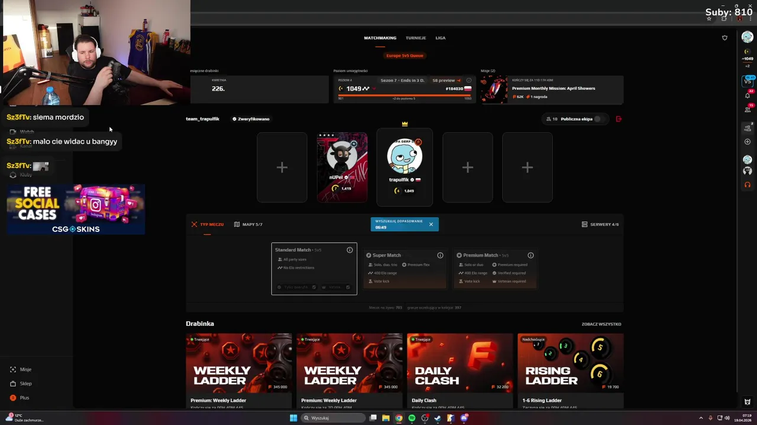Image resolution: width=757 pixels, height=425 pixels.
Task: Switch to the MATCHMAKING tab
Action: click(380, 38)
